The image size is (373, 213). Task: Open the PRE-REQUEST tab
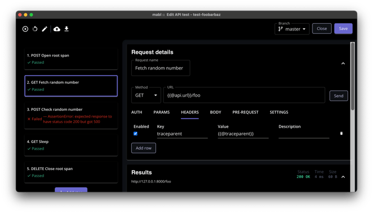click(245, 112)
